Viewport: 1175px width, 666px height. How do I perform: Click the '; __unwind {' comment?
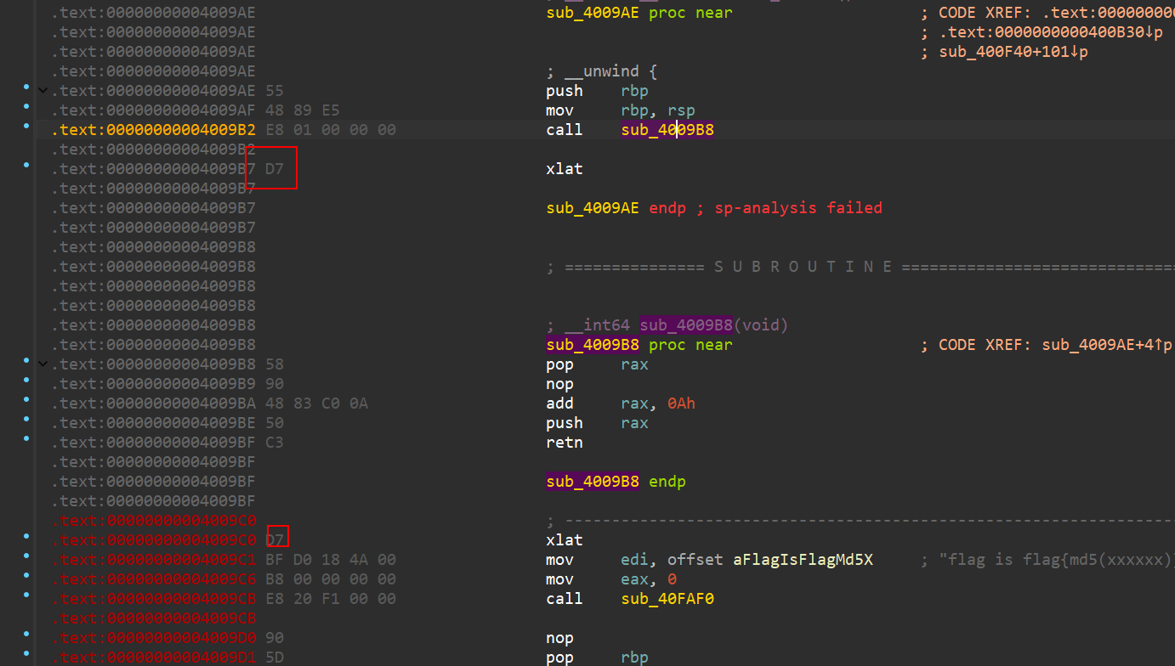click(x=601, y=71)
